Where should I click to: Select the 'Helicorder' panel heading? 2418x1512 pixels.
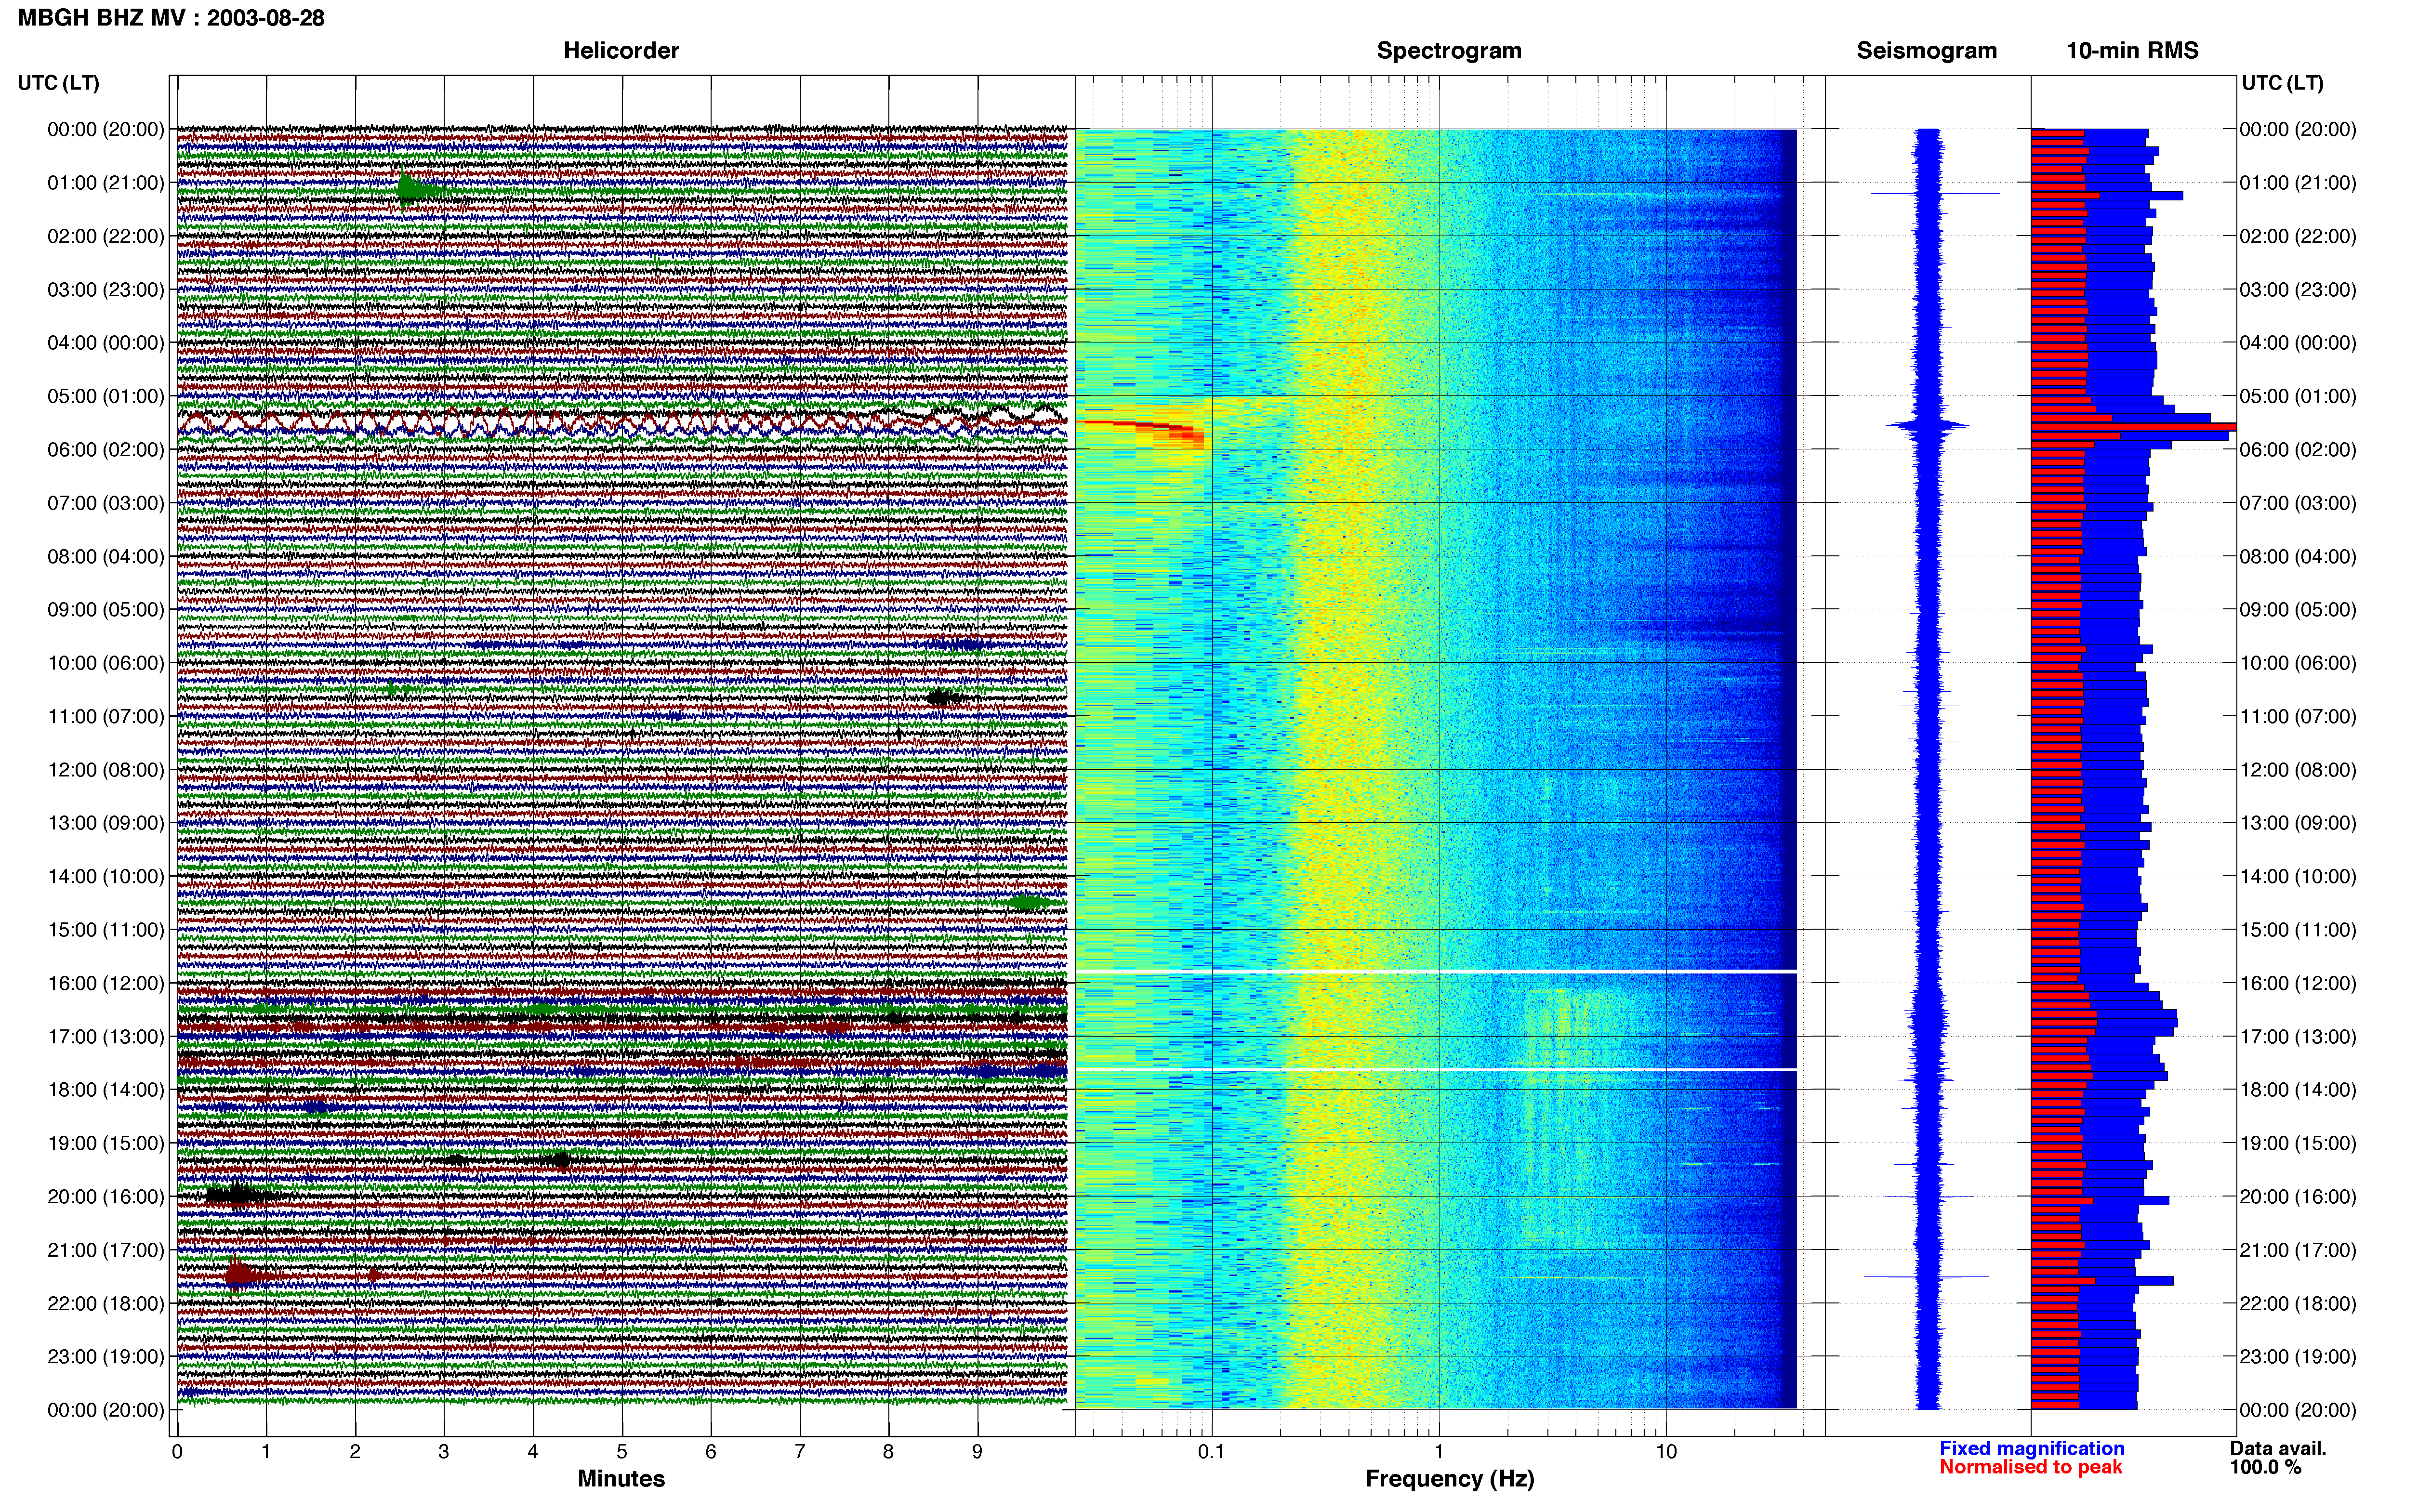pyautogui.click(x=621, y=50)
